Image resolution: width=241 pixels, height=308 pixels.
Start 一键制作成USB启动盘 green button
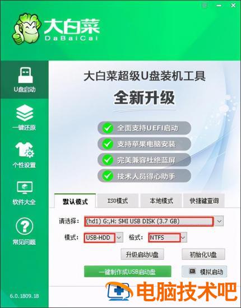(x=128, y=272)
